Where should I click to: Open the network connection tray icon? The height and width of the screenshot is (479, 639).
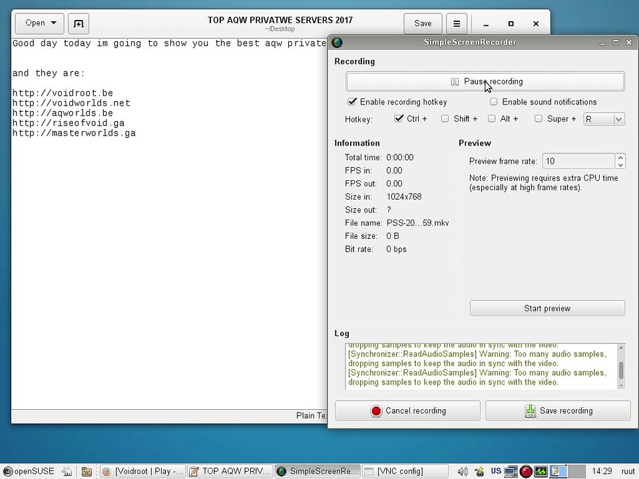pos(511,472)
